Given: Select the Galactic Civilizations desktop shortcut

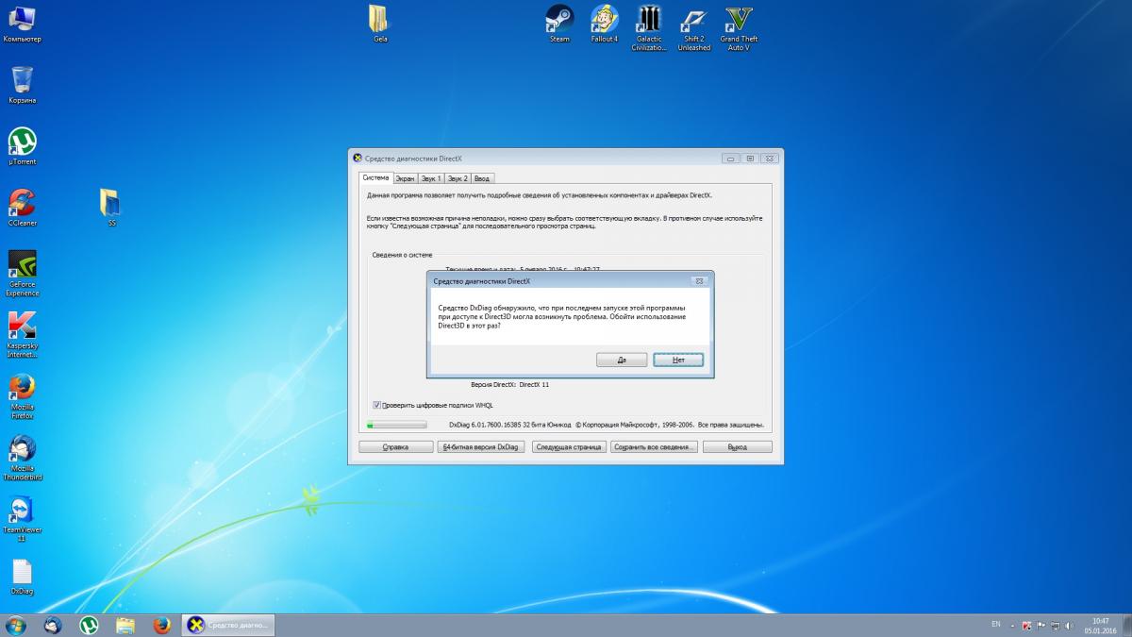Looking at the screenshot, I should pos(649,27).
